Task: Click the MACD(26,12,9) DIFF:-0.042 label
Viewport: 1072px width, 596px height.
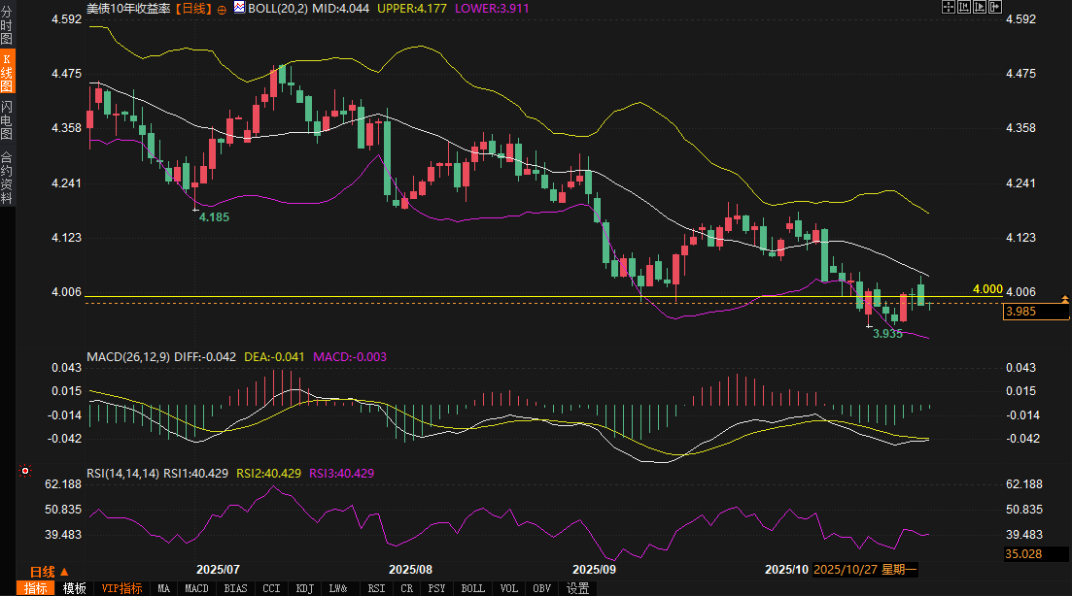Action: pos(161,357)
